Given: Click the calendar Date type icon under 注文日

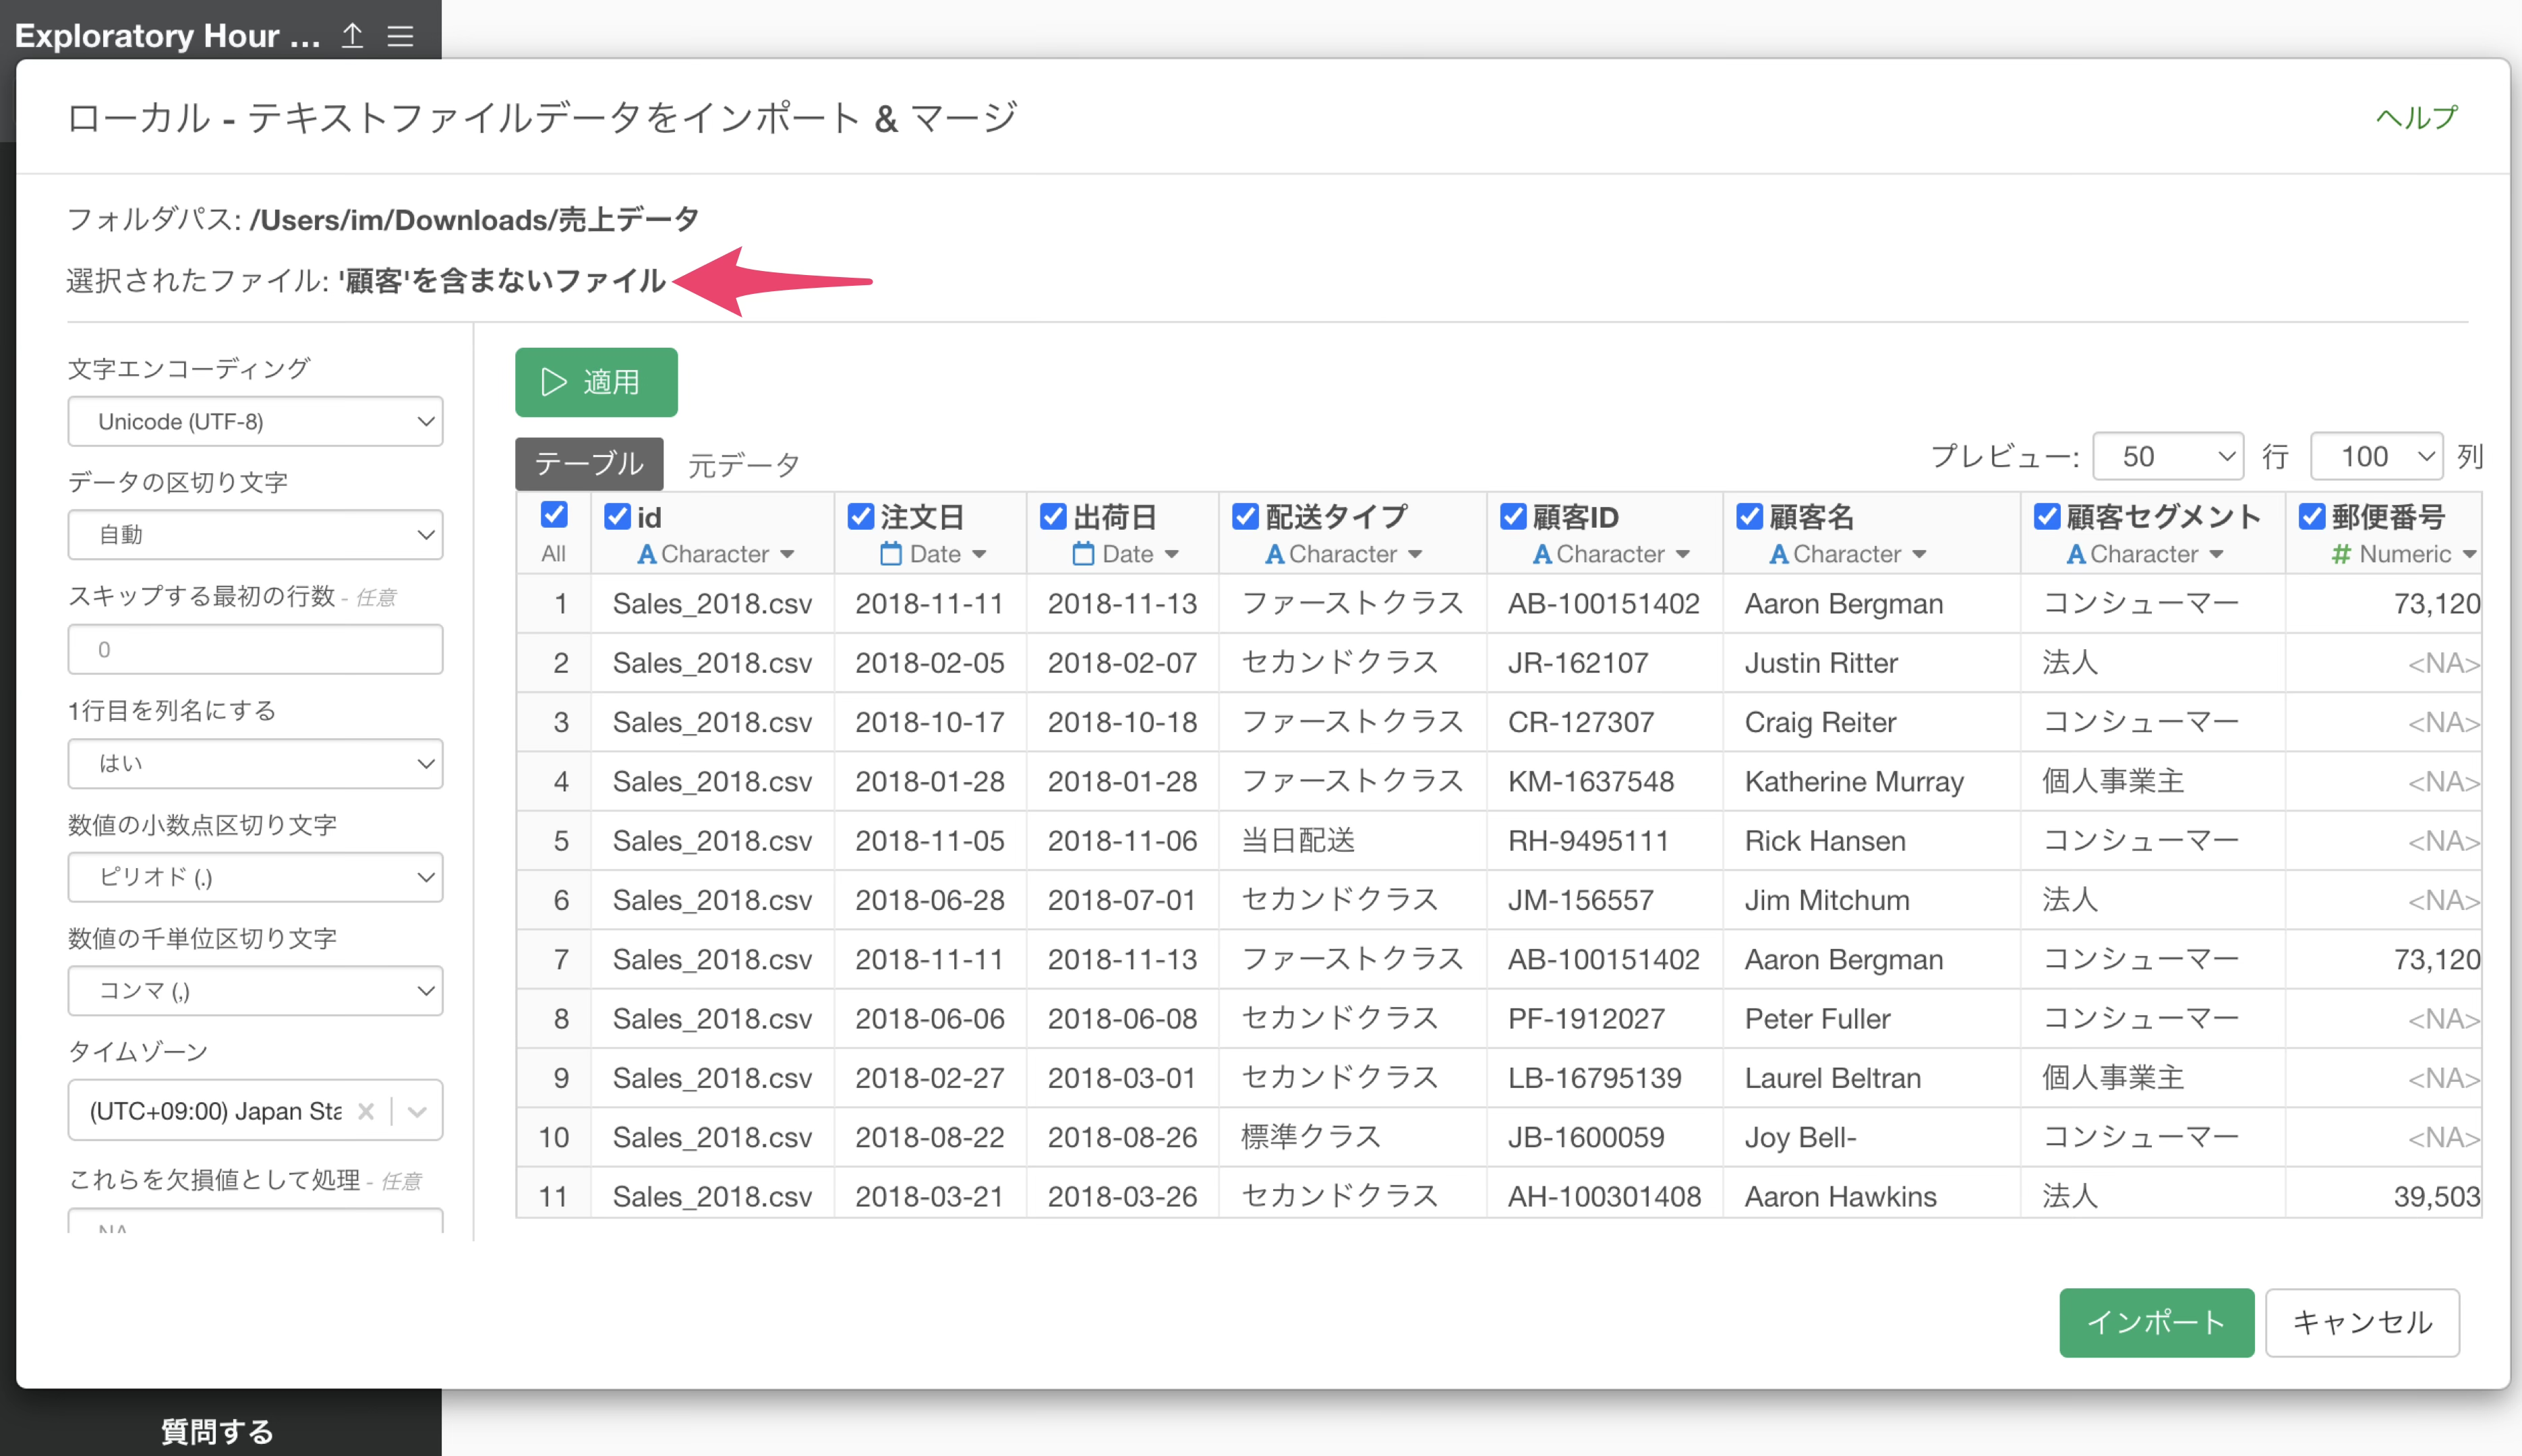Looking at the screenshot, I should click(890, 554).
